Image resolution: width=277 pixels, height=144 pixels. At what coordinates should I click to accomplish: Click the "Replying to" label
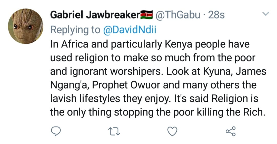(x=75, y=30)
